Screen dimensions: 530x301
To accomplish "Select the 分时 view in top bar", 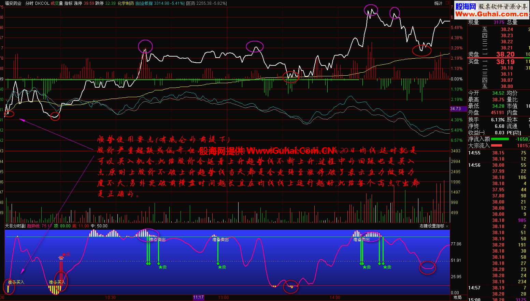I will (30, 3).
